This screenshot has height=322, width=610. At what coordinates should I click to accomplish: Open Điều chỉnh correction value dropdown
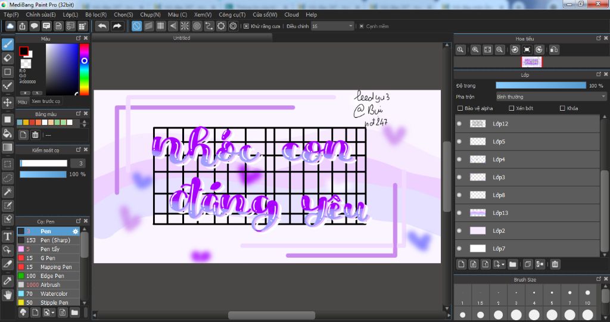click(x=332, y=26)
